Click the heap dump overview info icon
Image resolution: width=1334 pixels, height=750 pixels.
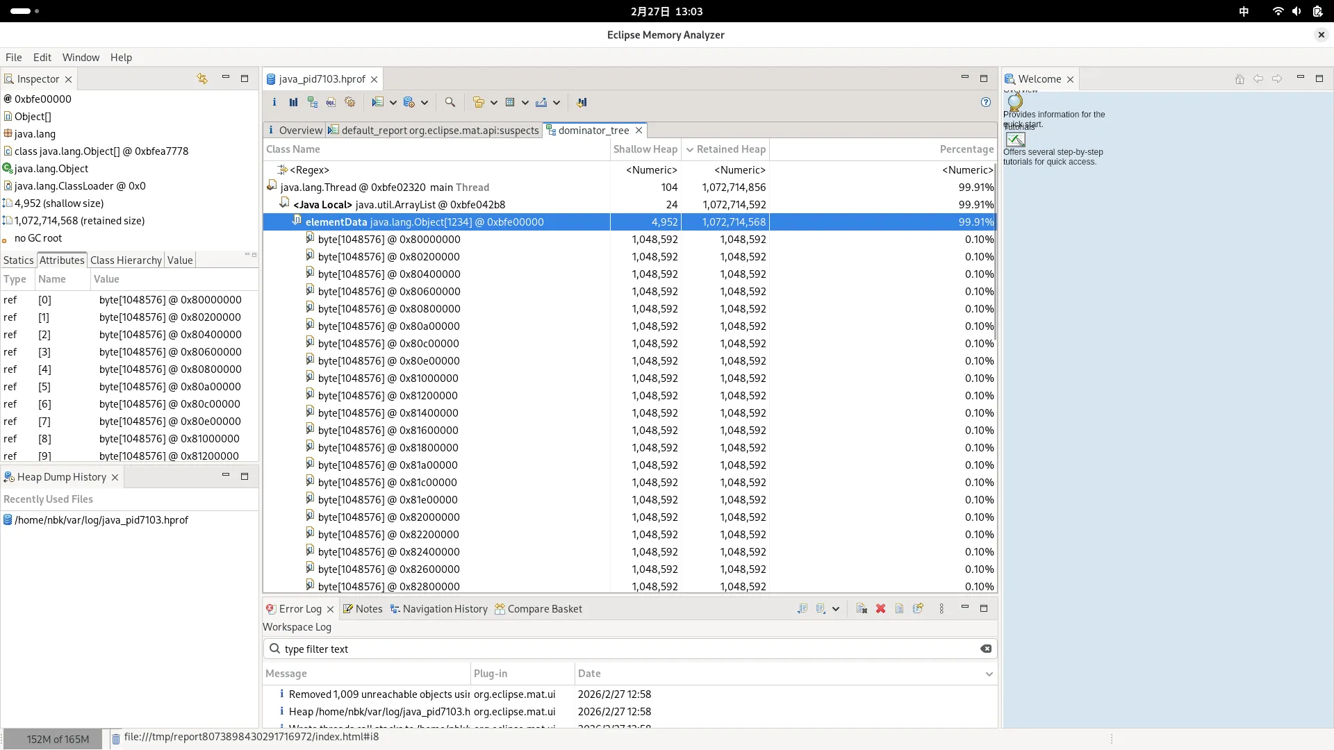[x=274, y=102]
